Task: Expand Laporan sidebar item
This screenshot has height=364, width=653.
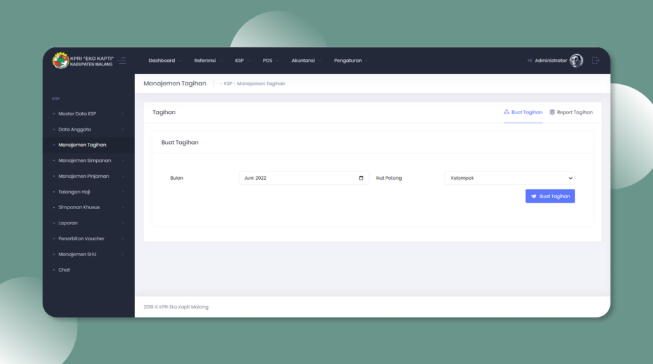Action: coord(88,223)
